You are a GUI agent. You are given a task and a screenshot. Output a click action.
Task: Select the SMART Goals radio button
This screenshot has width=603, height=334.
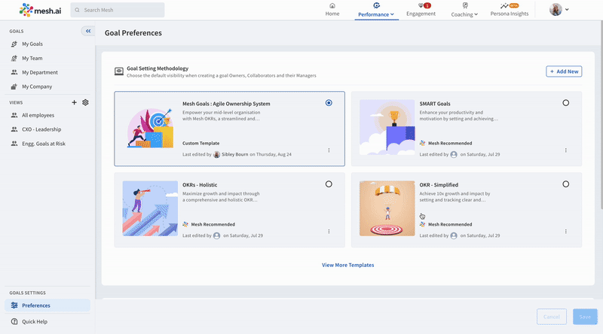566,103
